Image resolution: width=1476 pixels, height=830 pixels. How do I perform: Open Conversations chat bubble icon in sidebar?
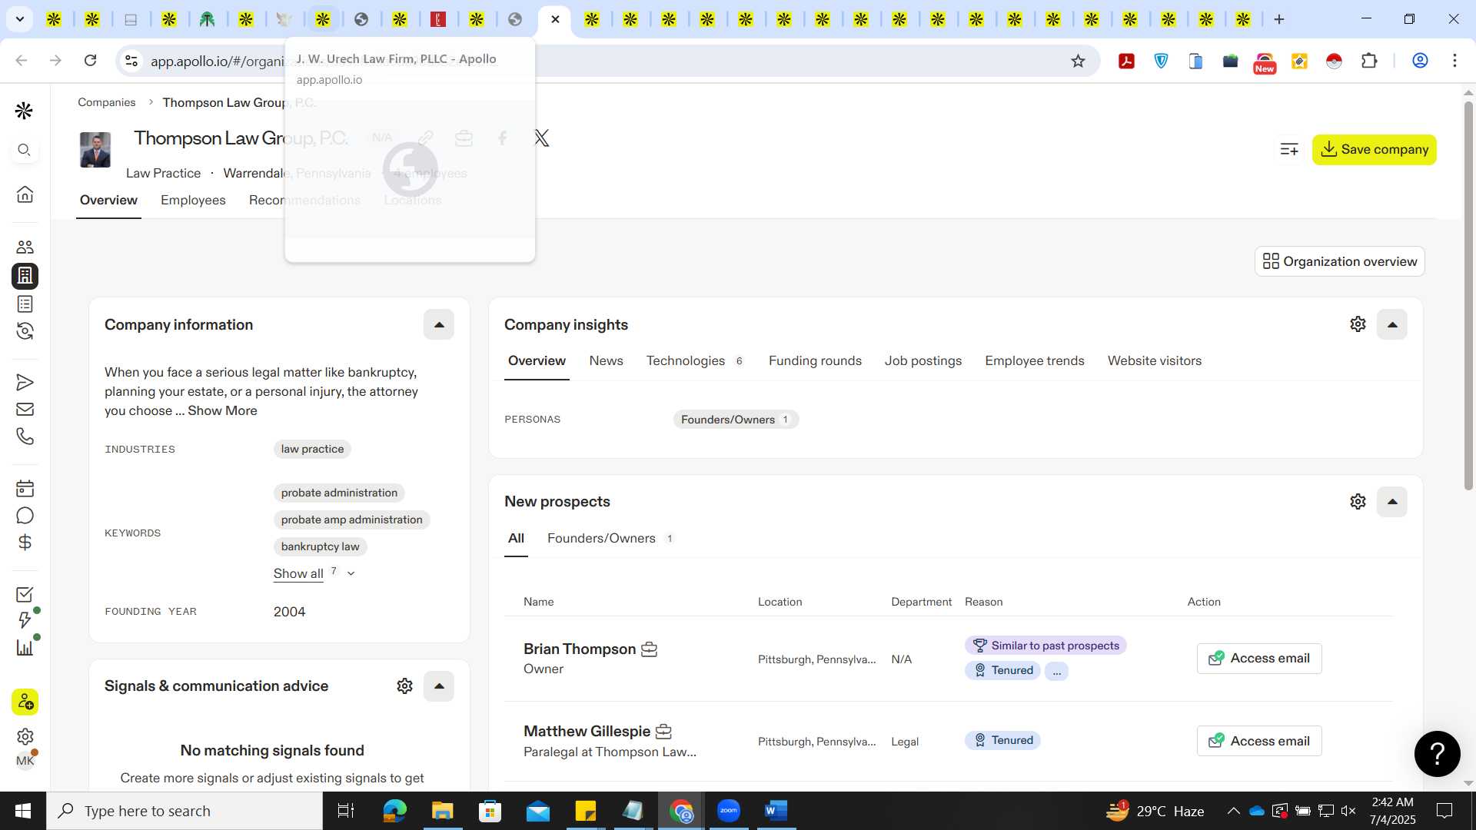tap(25, 516)
